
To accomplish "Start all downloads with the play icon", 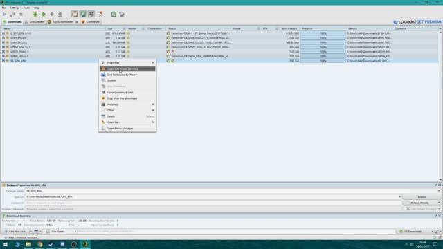I will (4, 14).
